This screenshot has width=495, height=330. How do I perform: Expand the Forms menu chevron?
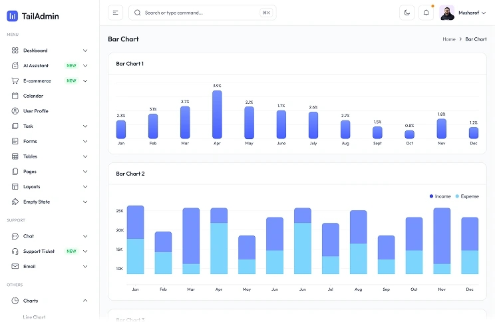[85, 141]
